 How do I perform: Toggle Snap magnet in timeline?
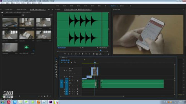pos(65,62)
